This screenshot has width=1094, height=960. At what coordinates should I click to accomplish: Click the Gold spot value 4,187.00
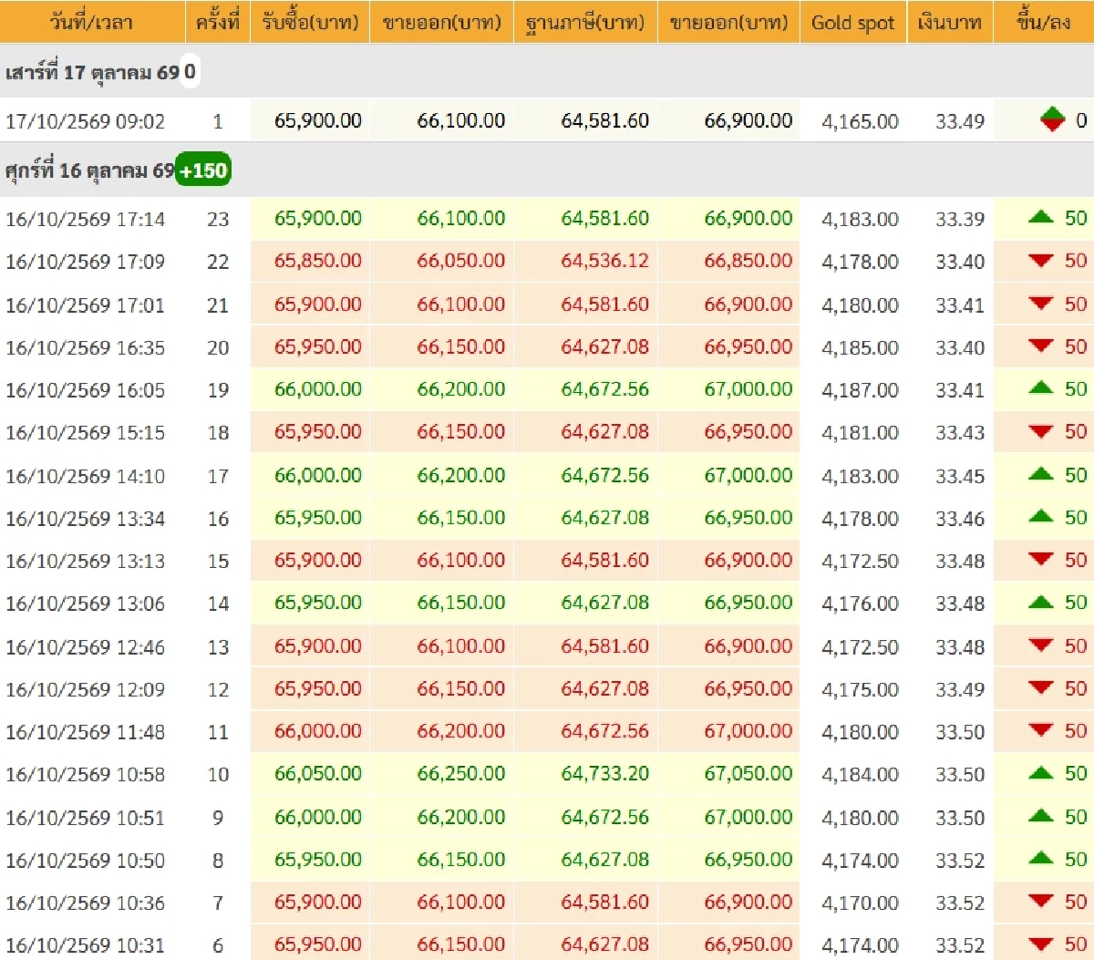click(861, 390)
